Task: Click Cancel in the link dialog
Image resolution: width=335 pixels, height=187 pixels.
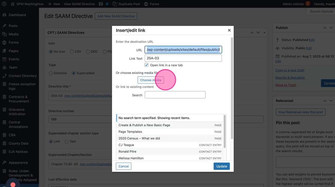Action: [124, 166]
